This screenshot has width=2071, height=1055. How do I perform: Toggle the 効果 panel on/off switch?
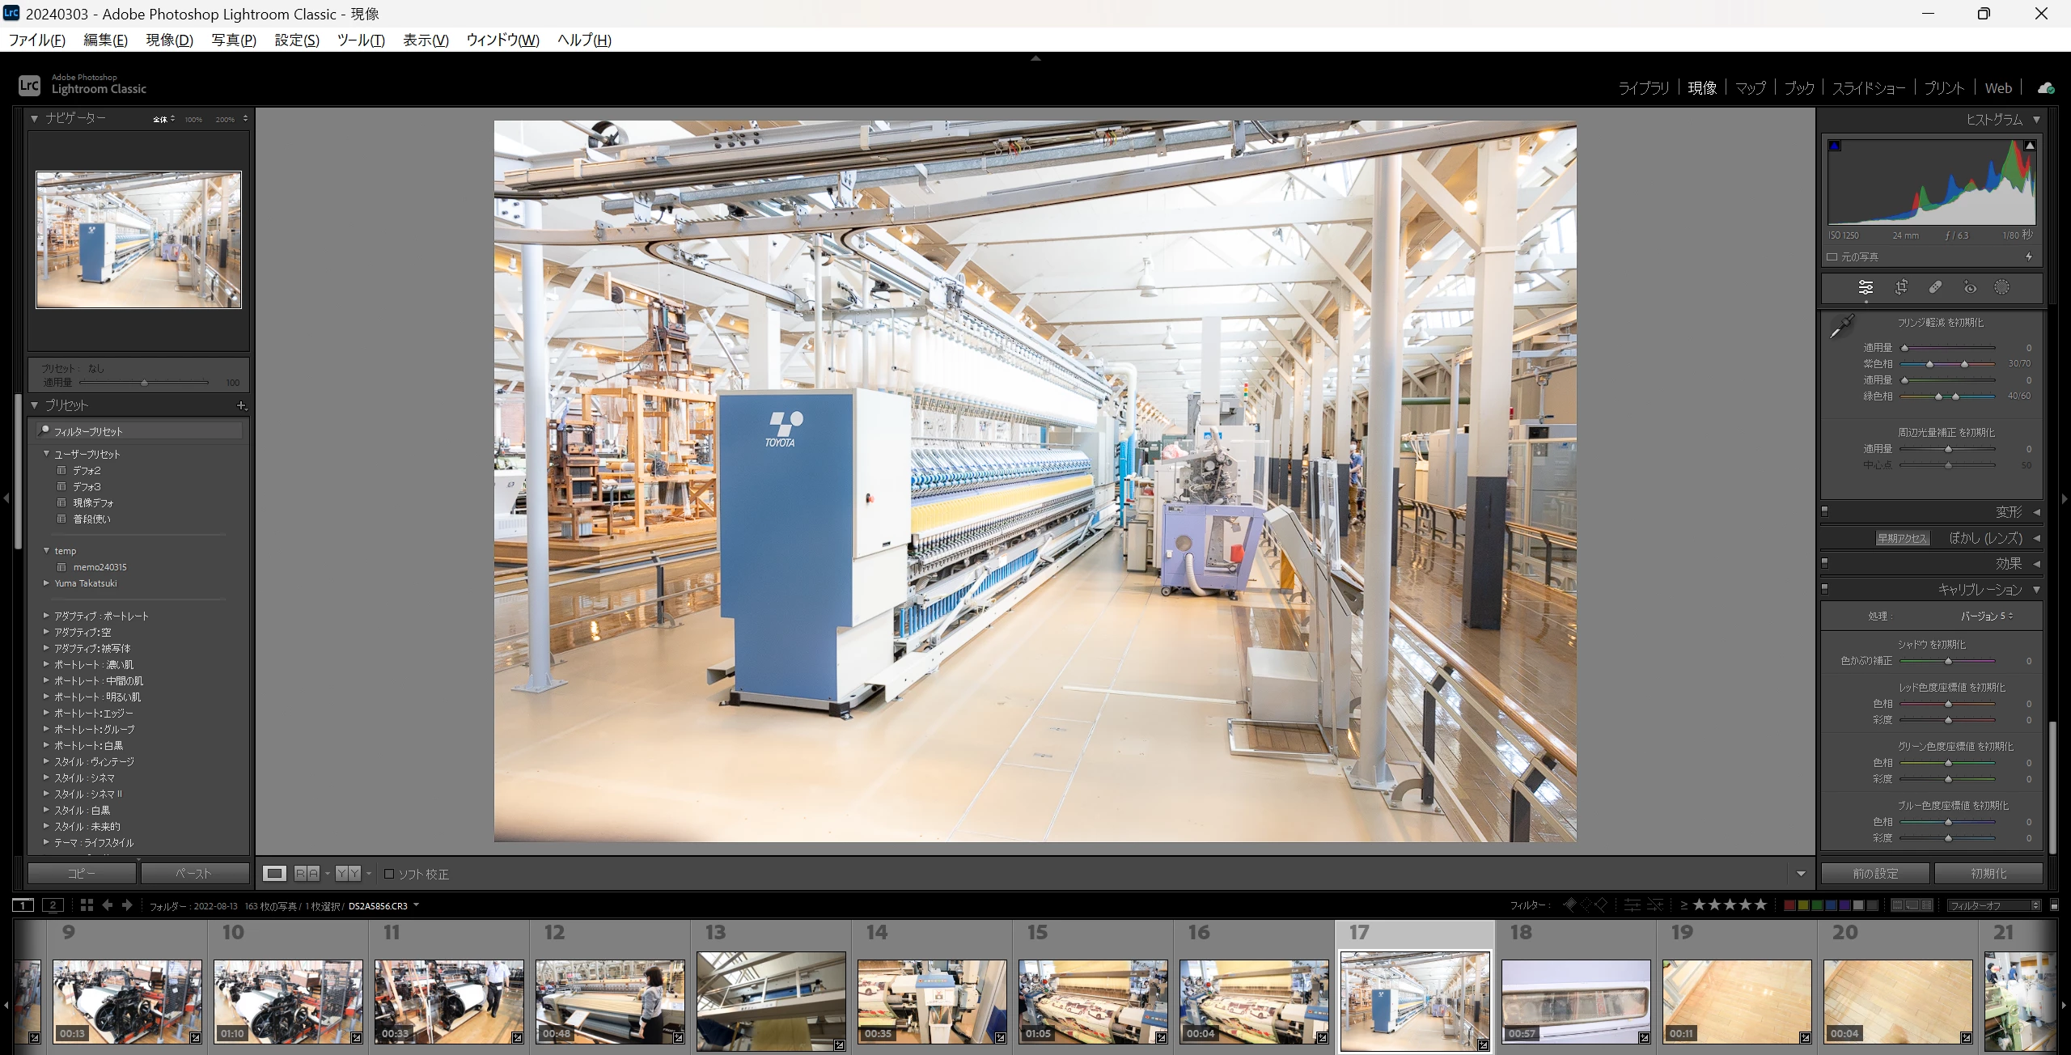tap(1825, 563)
